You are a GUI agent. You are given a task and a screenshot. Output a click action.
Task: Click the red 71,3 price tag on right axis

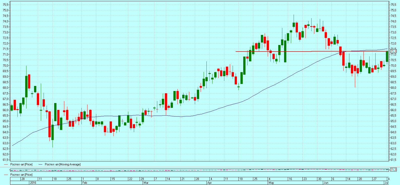coord(393,51)
